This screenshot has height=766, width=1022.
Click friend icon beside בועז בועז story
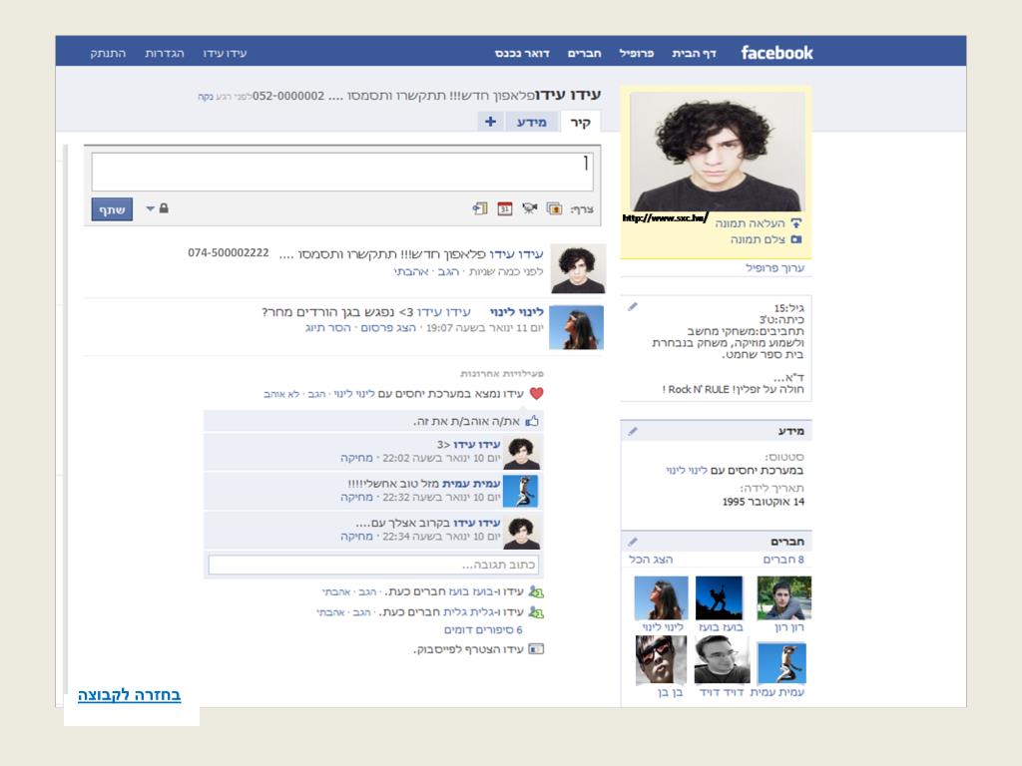(x=536, y=591)
